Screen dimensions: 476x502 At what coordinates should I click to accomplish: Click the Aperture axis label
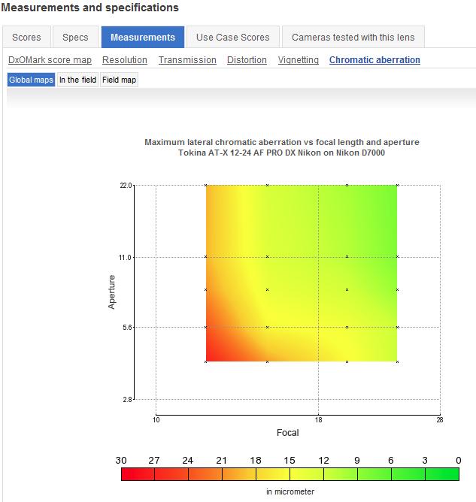pyautogui.click(x=111, y=292)
